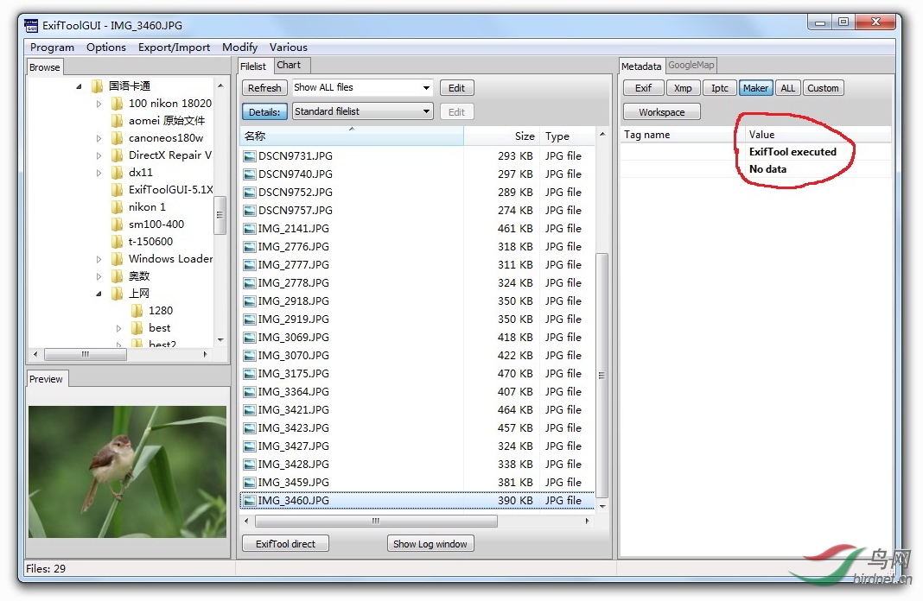Screen dimensions: 923x601
Task: Switch to the GoogleMap tab
Action: click(691, 65)
